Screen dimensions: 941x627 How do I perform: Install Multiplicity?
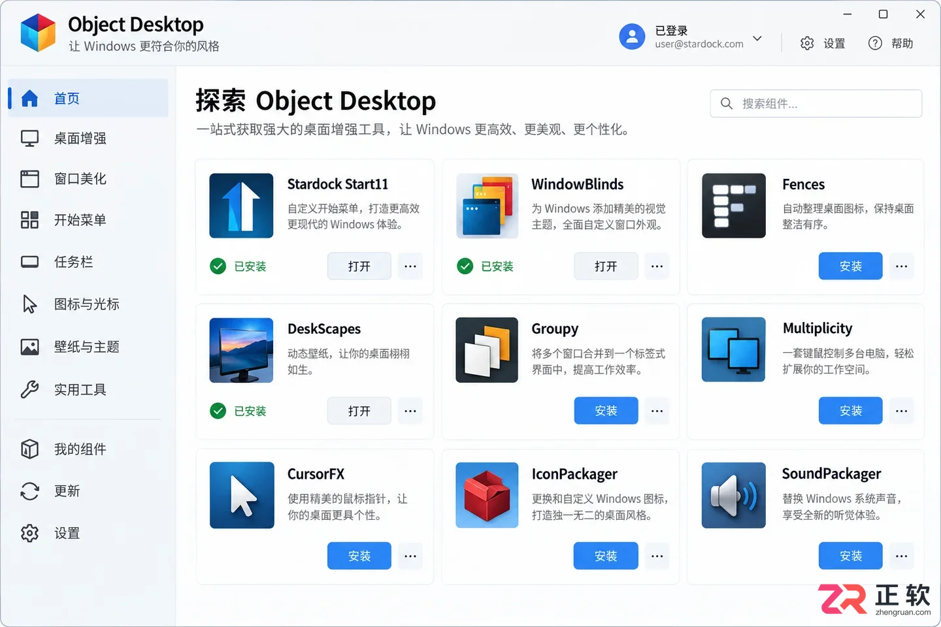(851, 411)
